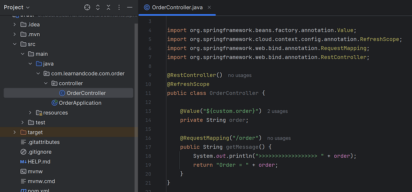This screenshot has width=412, height=192.
Task: Open the Project view dropdown
Action: (17, 7)
